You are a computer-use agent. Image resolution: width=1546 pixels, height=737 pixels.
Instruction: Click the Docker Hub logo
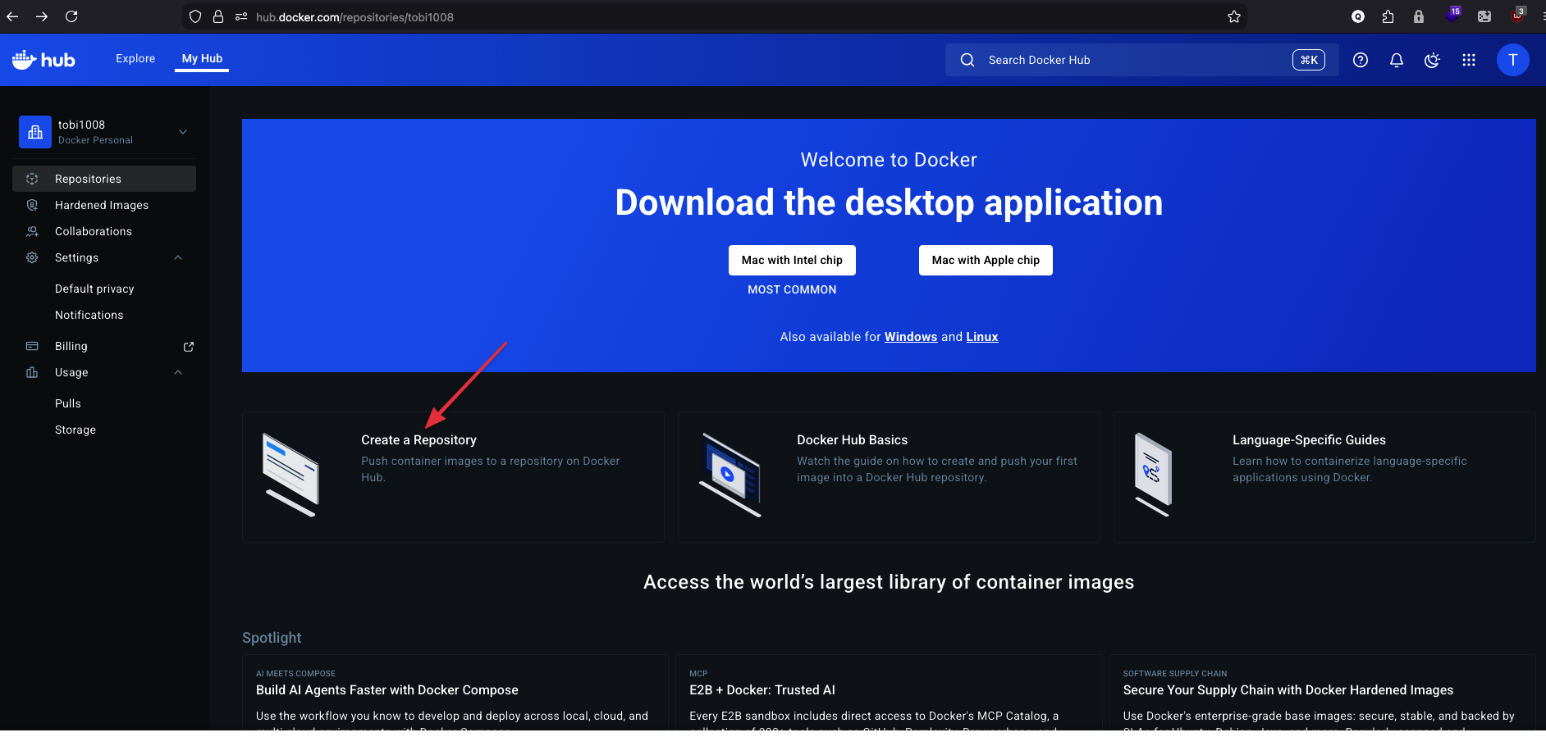43,60
